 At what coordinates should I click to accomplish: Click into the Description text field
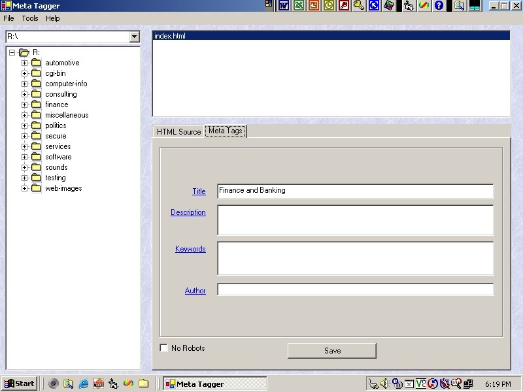(355, 220)
